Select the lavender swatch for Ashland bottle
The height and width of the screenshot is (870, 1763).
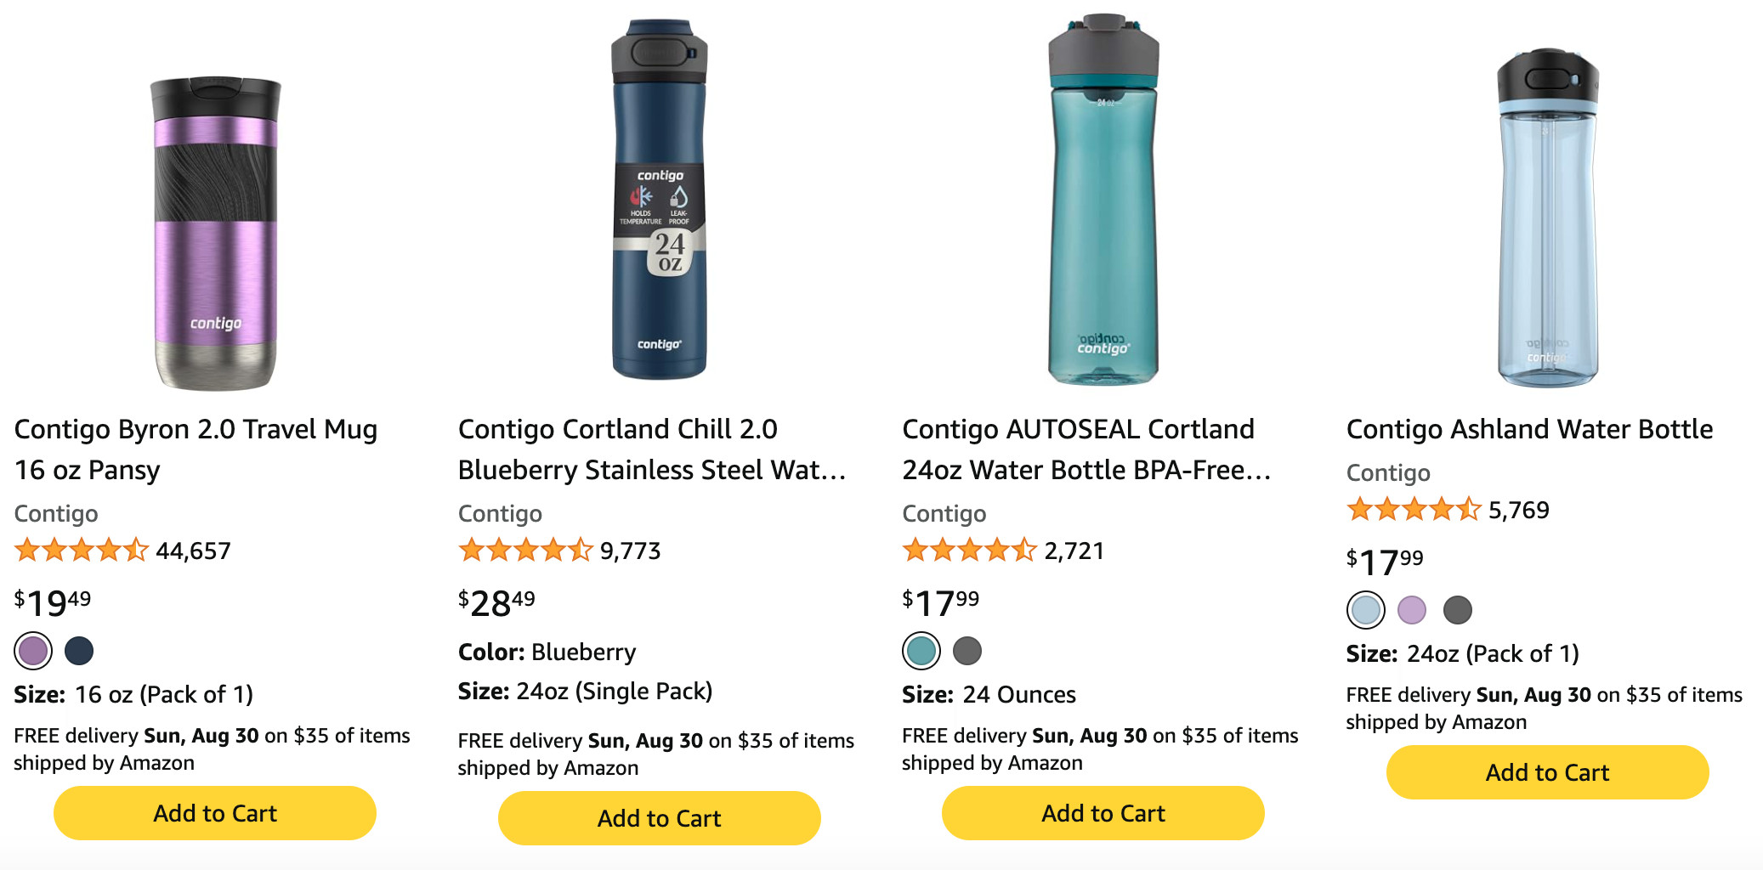[1412, 610]
